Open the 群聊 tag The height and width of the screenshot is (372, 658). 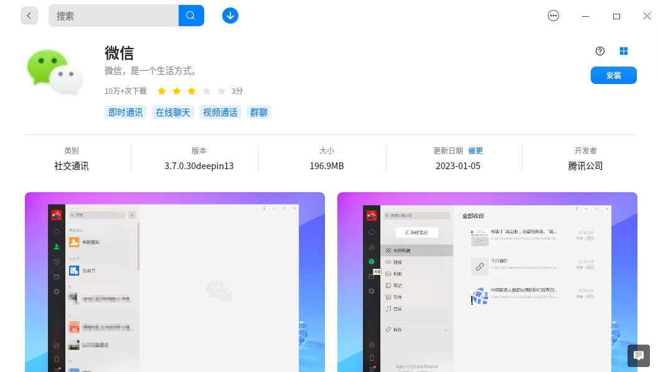258,112
